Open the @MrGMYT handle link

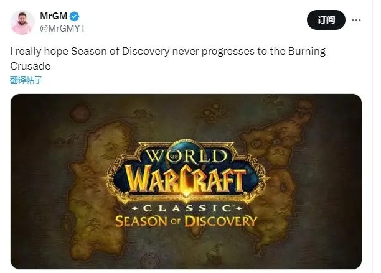tap(62, 29)
